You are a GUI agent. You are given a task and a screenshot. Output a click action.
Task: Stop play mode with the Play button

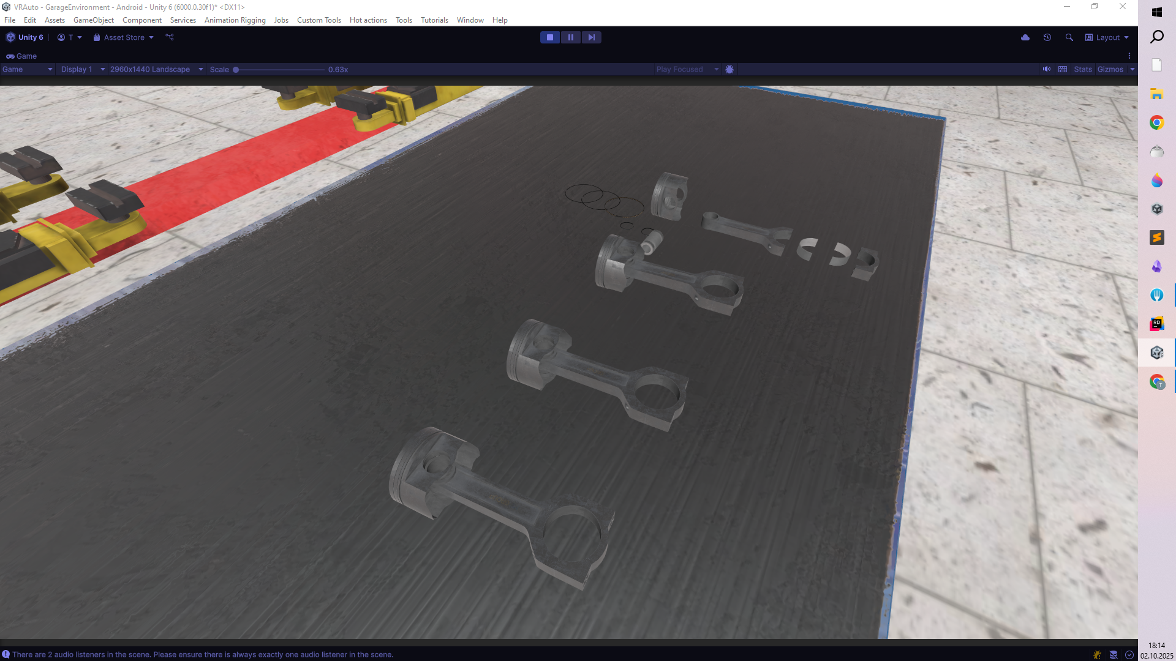[x=549, y=37]
